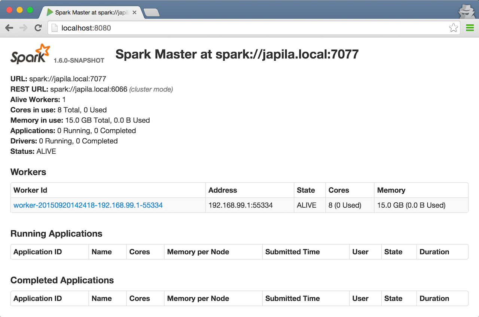The width and height of the screenshot is (479, 317).
Task: Click the localhost:8080 address bar
Action: (247, 28)
